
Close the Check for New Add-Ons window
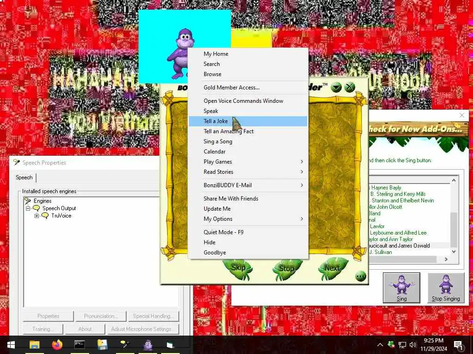point(462,115)
